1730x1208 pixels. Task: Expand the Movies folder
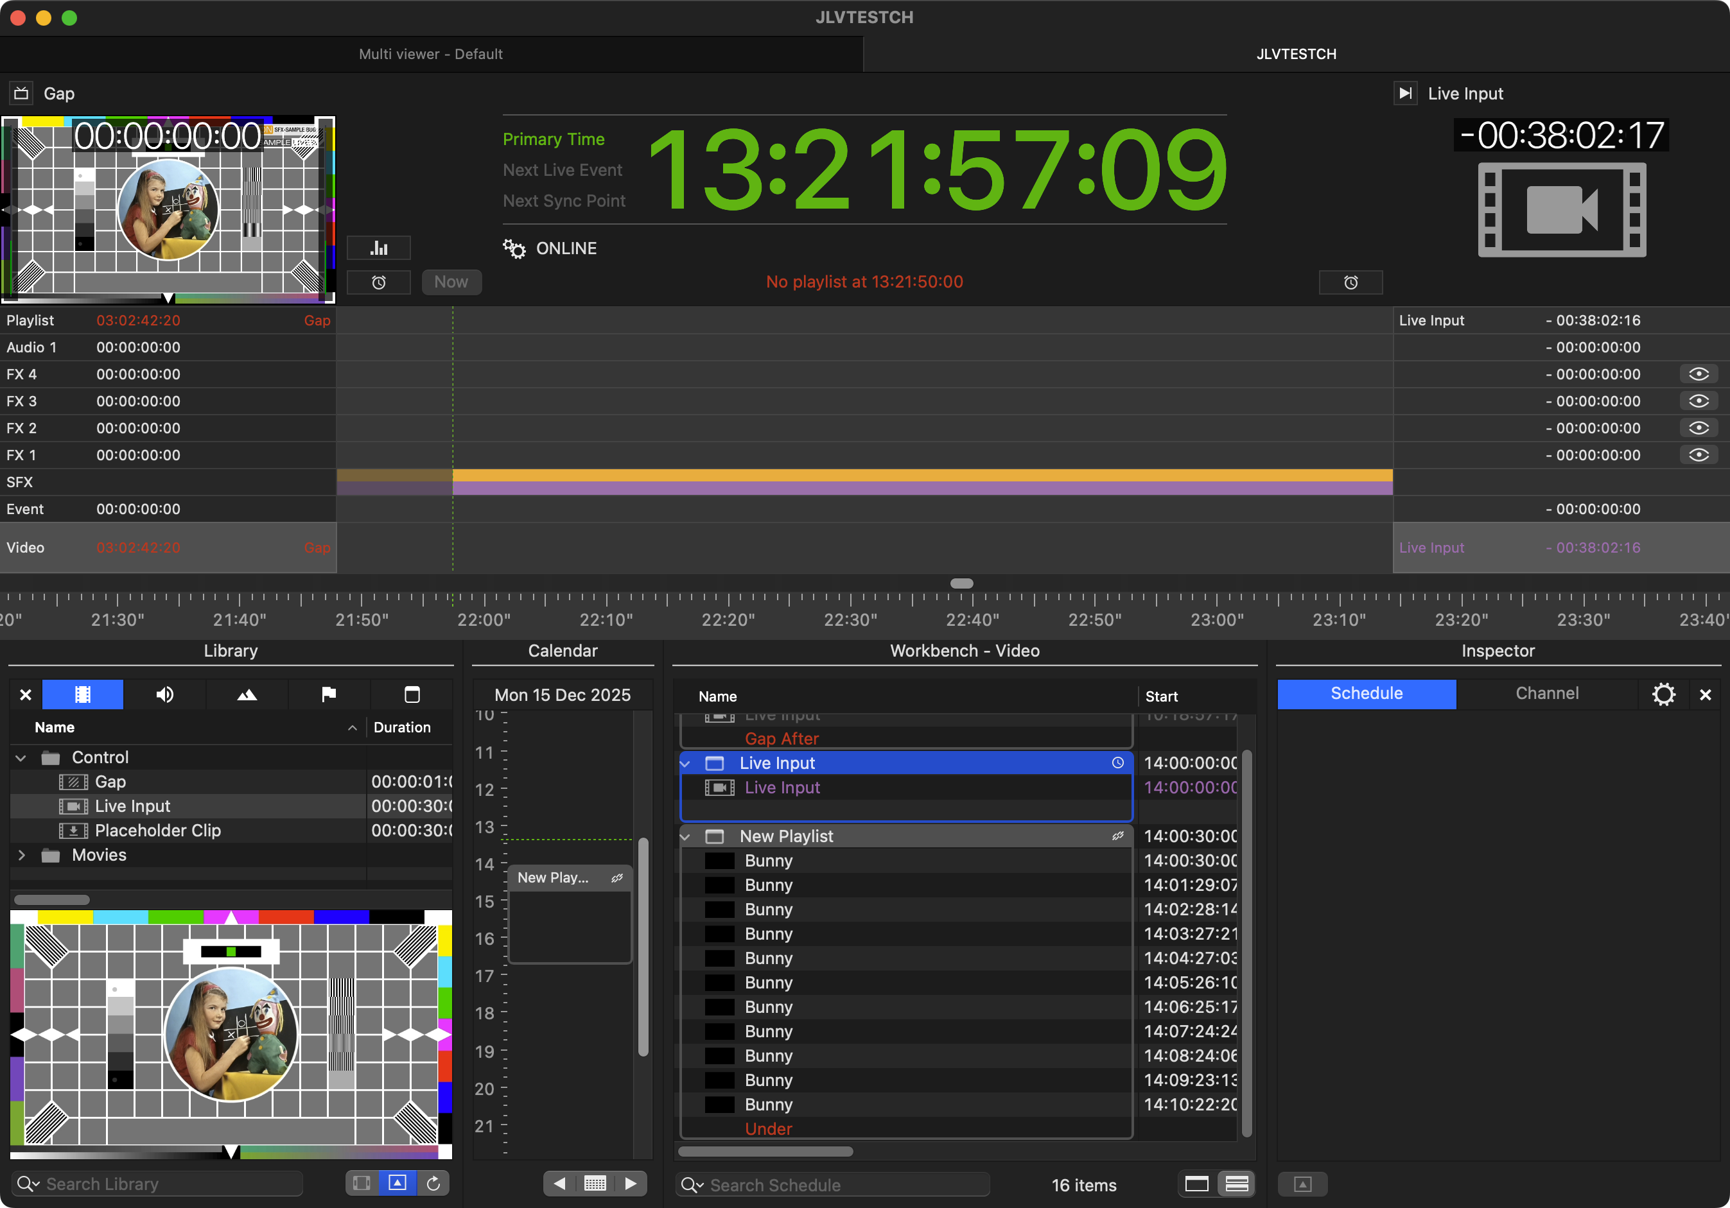point(21,855)
